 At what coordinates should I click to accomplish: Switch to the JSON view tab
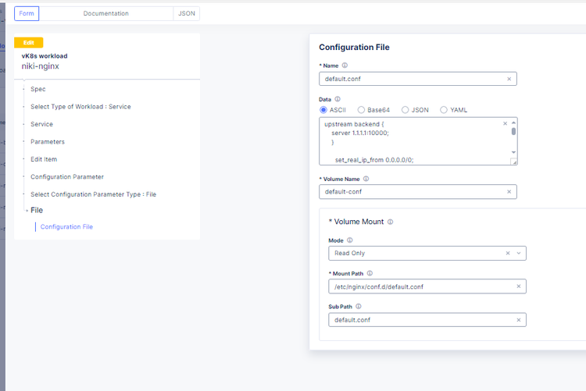tap(187, 13)
